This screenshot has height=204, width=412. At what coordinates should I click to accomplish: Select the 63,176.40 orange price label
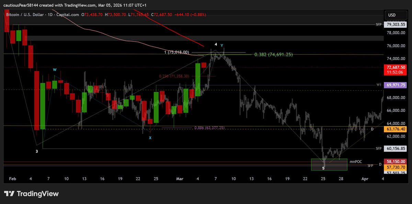point(396,129)
